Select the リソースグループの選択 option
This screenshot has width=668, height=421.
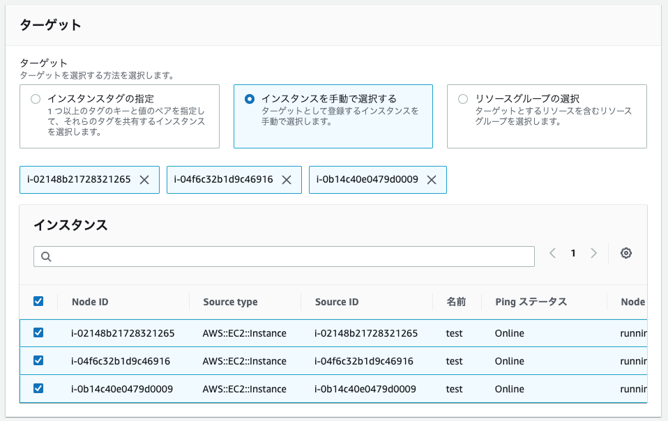[x=463, y=98]
